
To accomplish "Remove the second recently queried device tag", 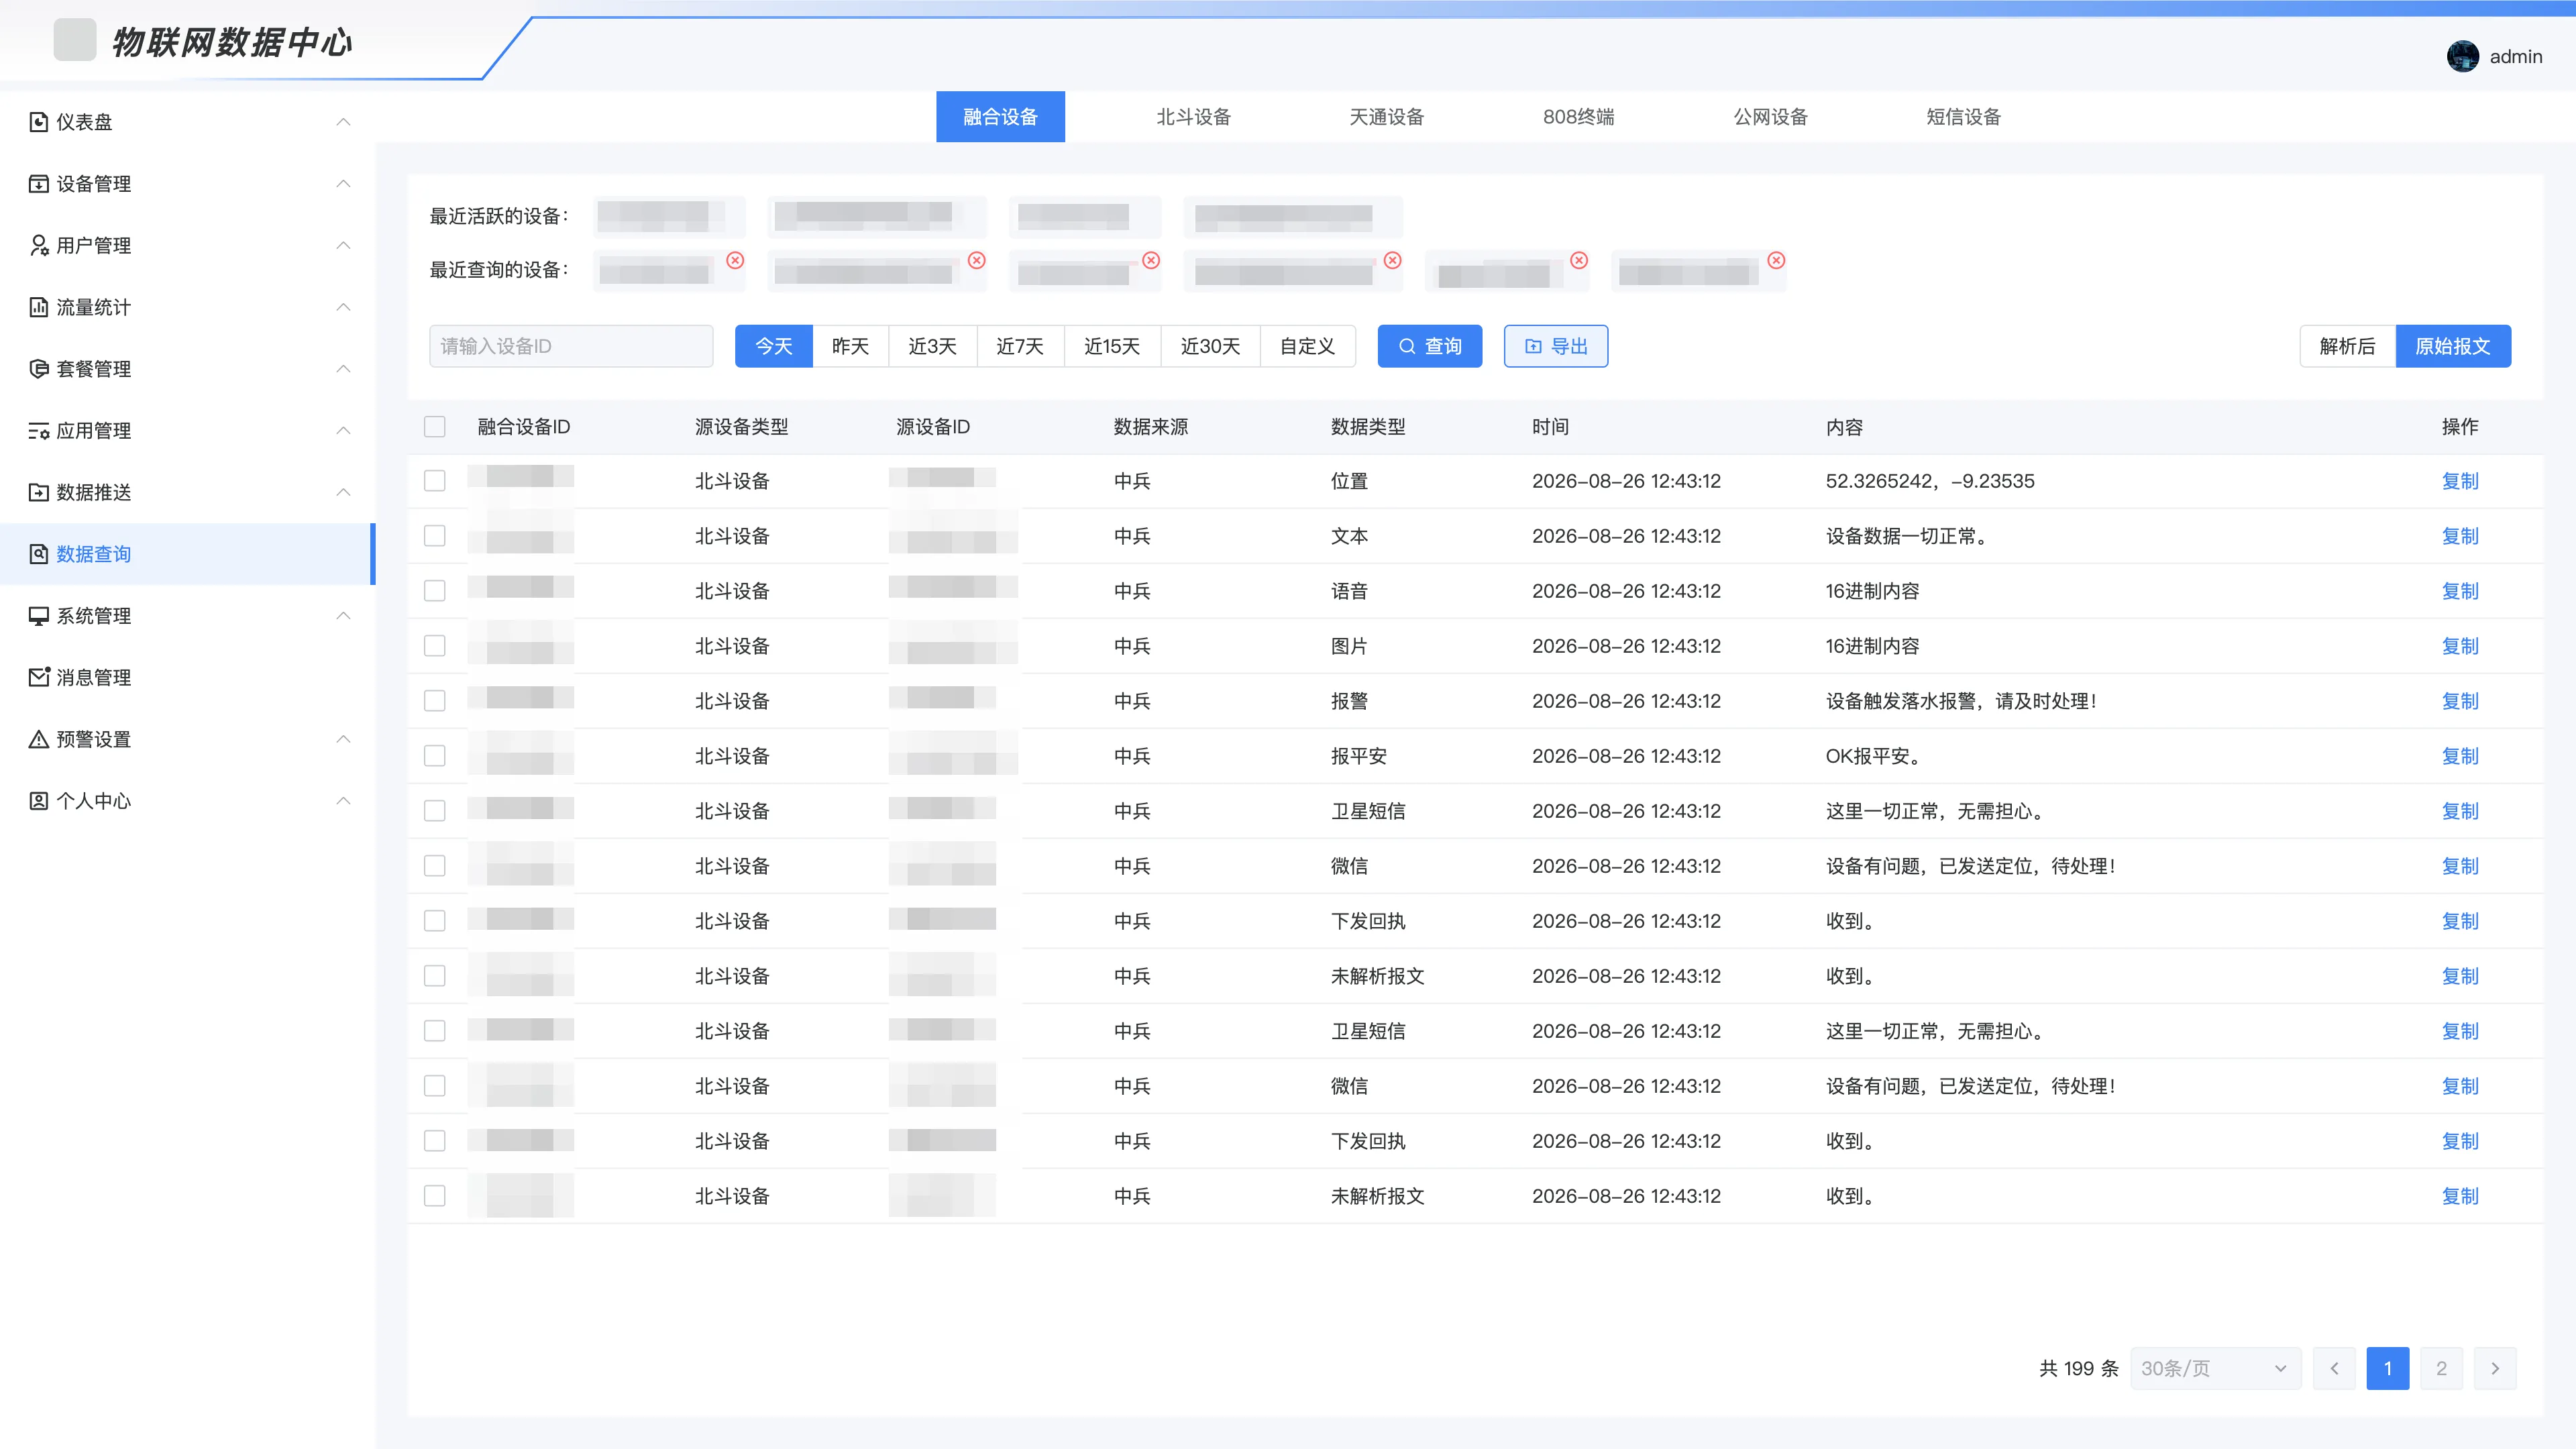I will (977, 260).
